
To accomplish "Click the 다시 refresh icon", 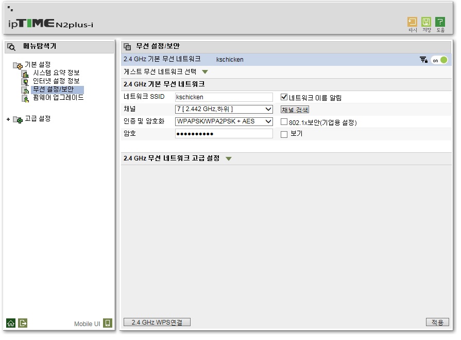I will point(412,22).
